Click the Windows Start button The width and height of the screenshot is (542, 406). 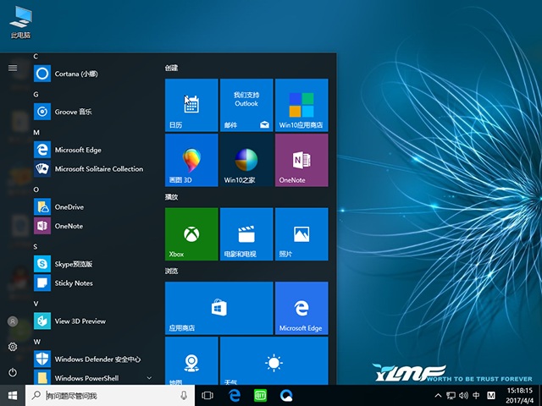13,396
